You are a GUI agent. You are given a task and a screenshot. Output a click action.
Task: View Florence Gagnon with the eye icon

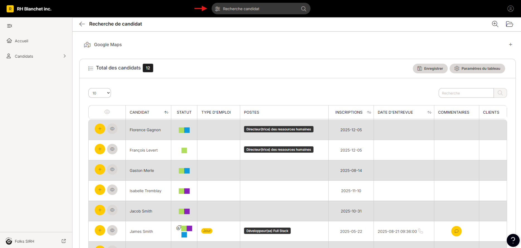(112, 129)
